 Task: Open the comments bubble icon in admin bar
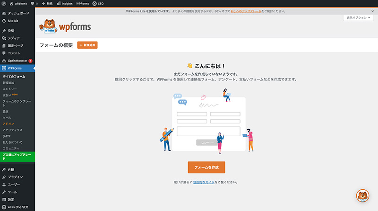(33, 3)
